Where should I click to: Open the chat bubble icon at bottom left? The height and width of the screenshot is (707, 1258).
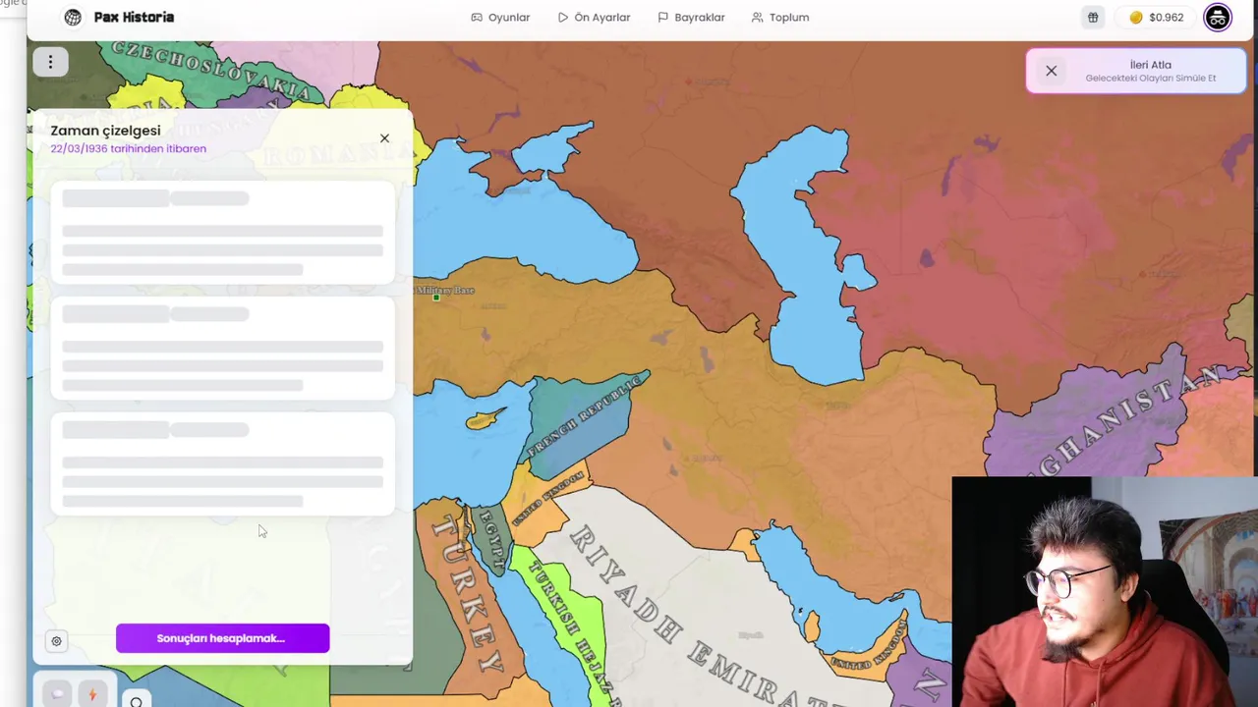click(x=57, y=694)
